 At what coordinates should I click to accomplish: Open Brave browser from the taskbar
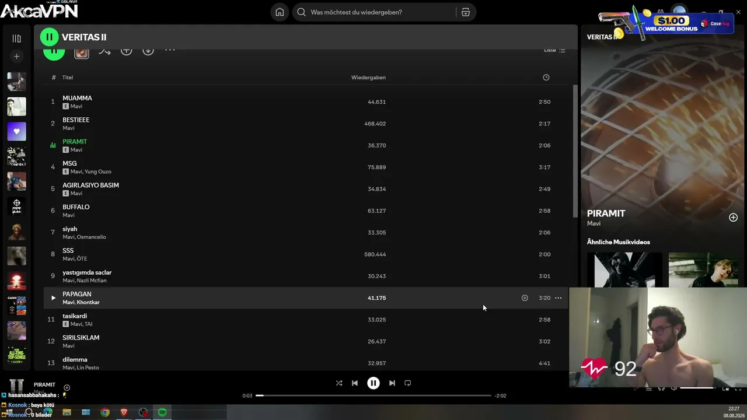[x=124, y=412]
